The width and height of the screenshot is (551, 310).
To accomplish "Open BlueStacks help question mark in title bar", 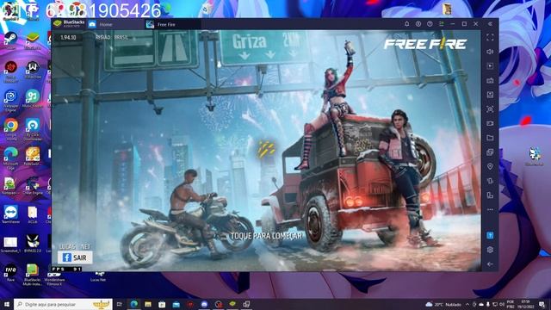I will [430, 24].
